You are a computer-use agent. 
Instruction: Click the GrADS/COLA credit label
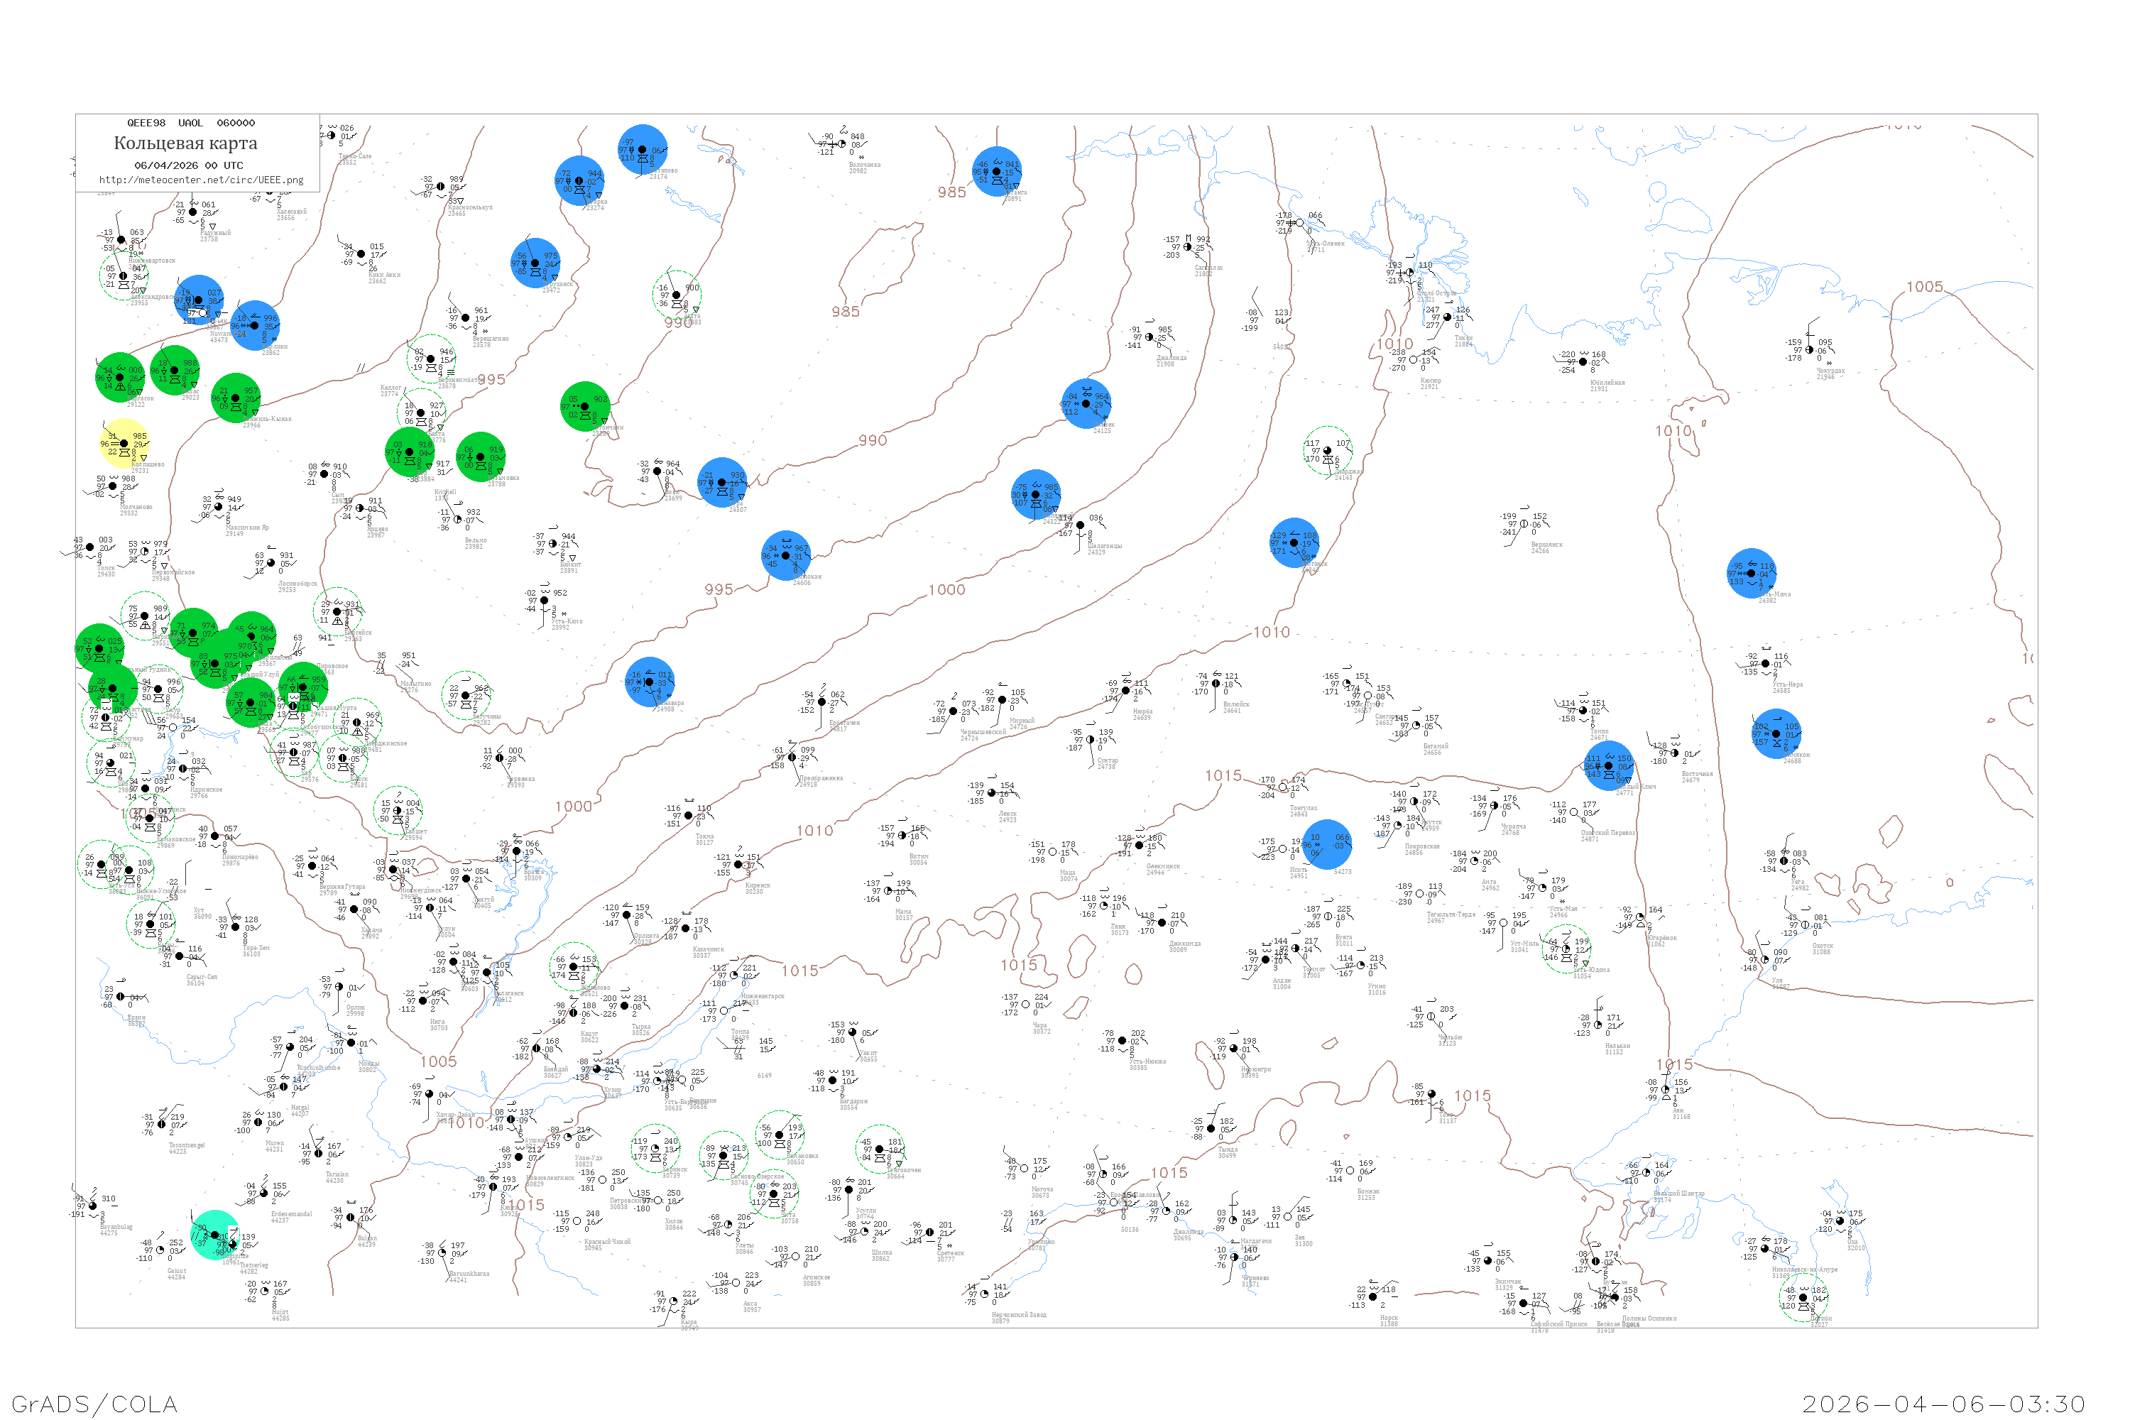(x=94, y=1404)
